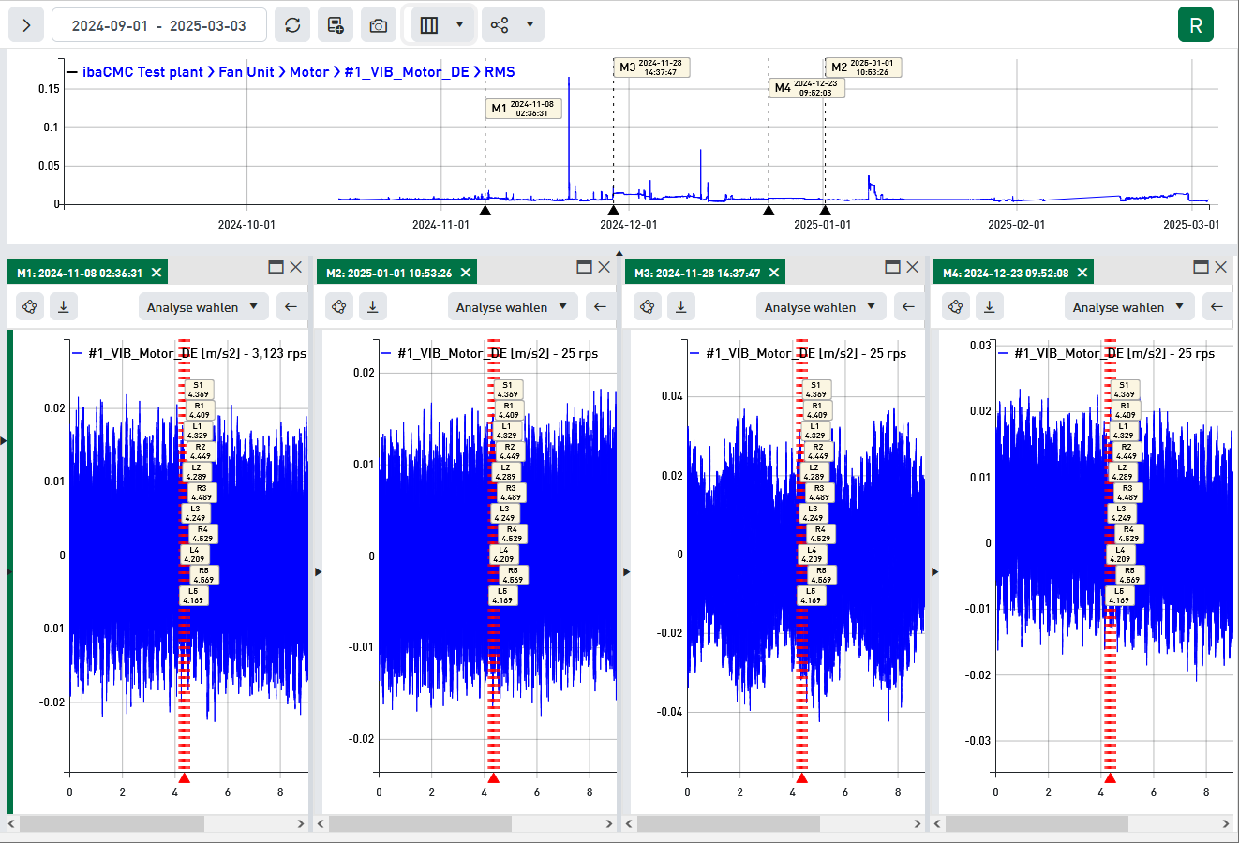The image size is (1239, 843).
Task: Click the column layout icon
Action: [x=429, y=25]
